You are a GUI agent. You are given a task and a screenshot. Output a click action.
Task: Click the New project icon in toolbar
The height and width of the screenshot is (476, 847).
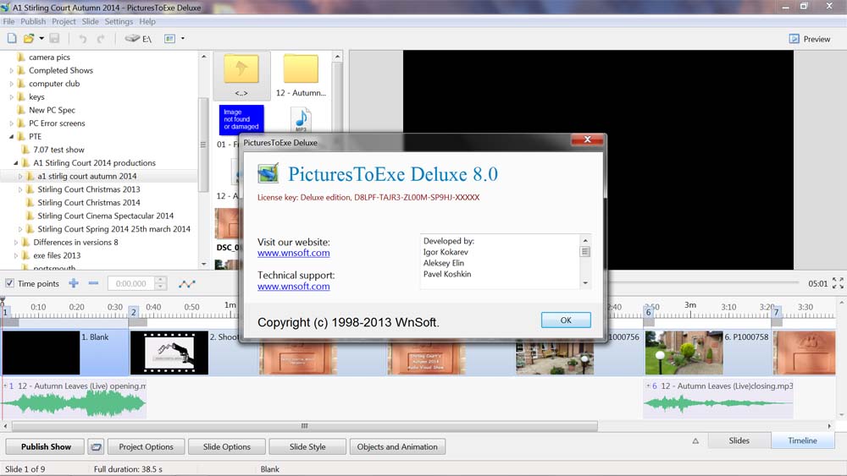[12, 38]
